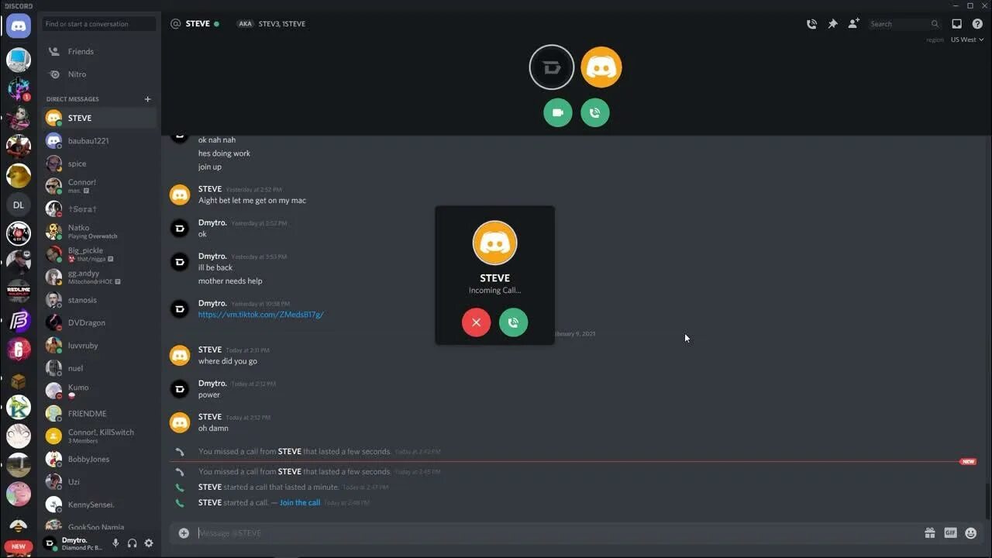Screen dimensions: 992x558
Task: Add friends to this DM
Action: (x=853, y=24)
